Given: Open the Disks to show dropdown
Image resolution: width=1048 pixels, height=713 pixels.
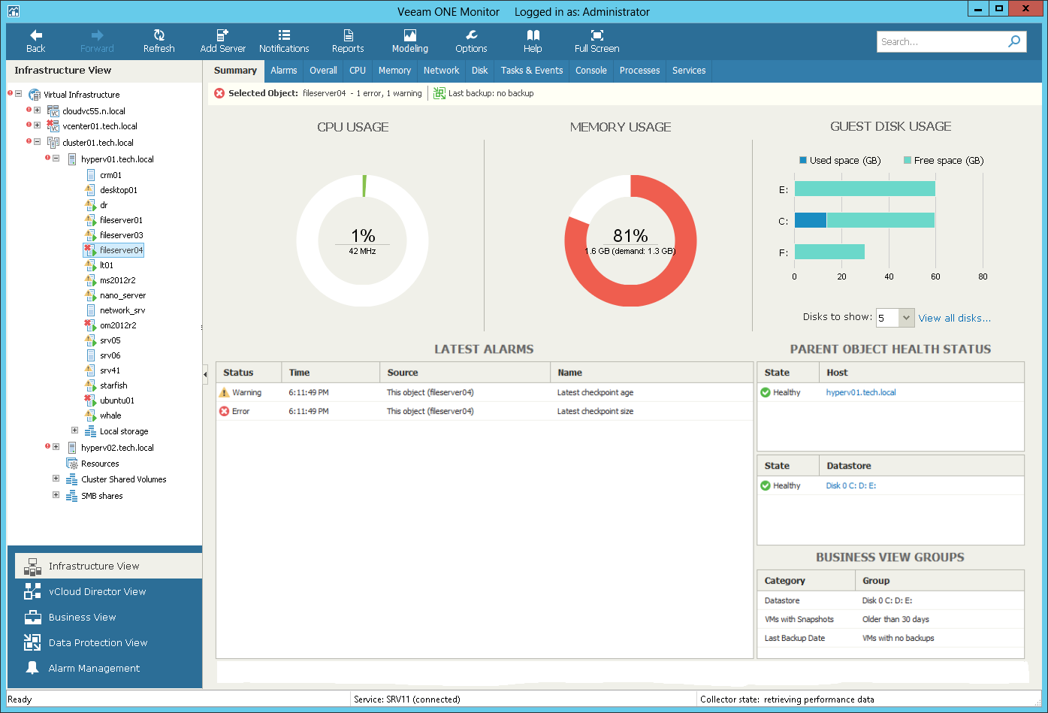Looking at the screenshot, I should pyautogui.click(x=906, y=318).
